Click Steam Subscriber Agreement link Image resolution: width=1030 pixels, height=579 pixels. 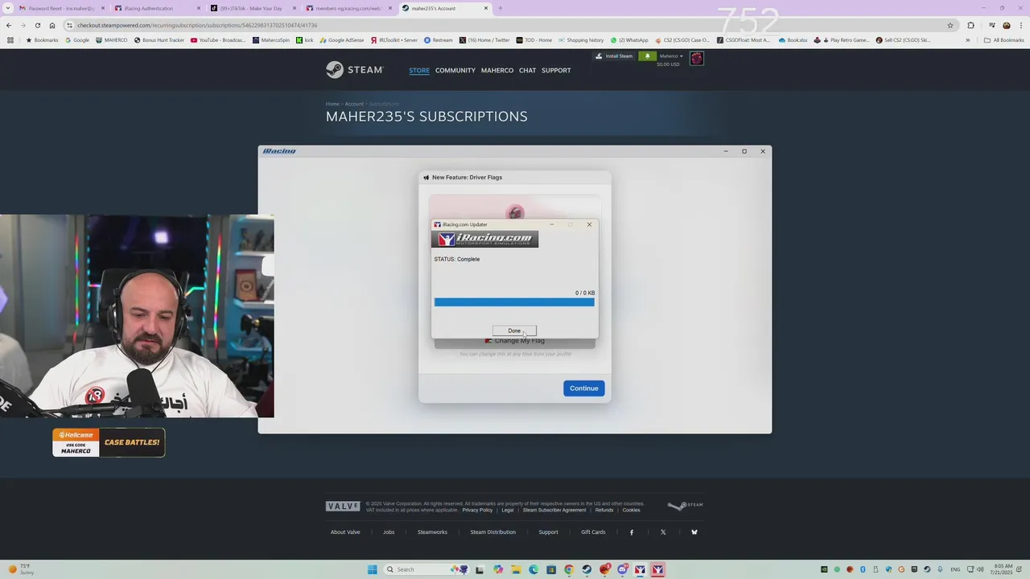coord(554,510)
